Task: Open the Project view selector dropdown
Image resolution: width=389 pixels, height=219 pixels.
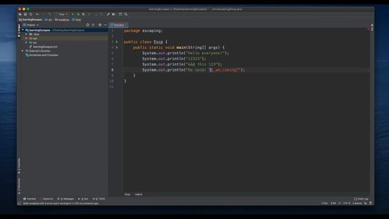Action: point(31,25)
